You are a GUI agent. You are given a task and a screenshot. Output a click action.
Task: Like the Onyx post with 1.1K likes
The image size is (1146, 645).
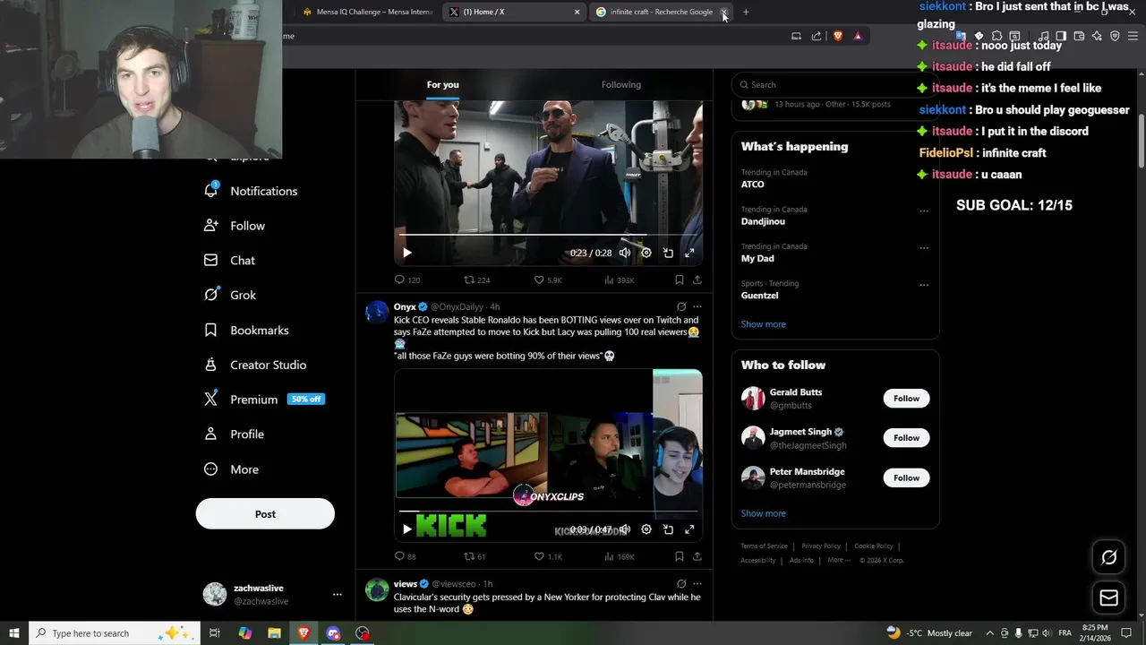[547, 556]
